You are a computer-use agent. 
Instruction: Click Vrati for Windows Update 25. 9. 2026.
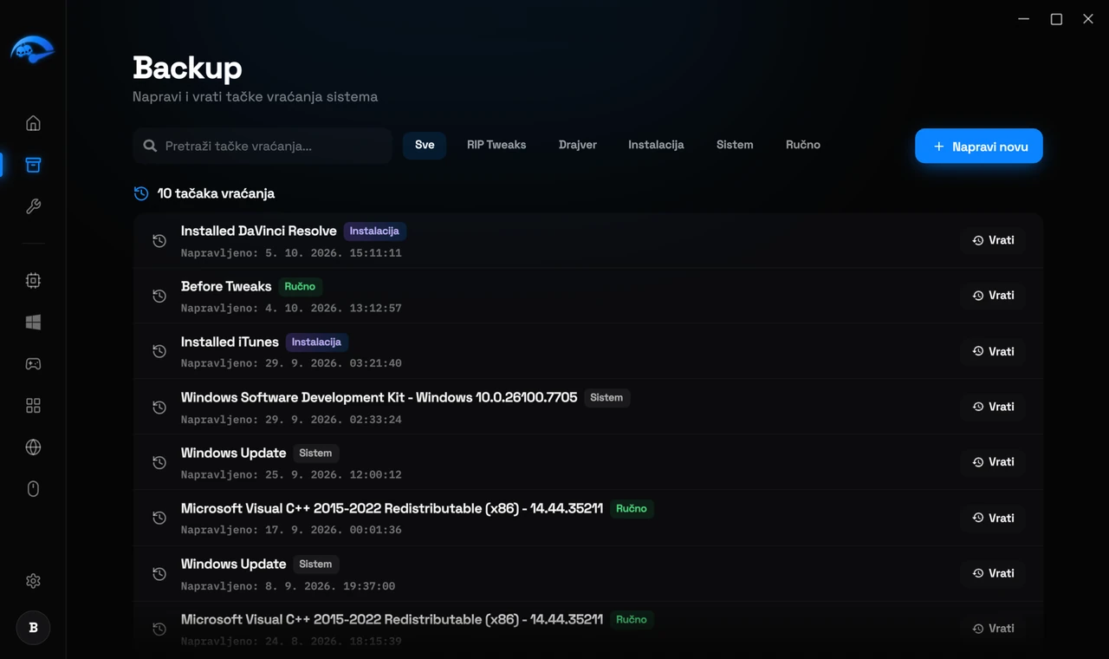pyautogui.click(x=993, y=462)
